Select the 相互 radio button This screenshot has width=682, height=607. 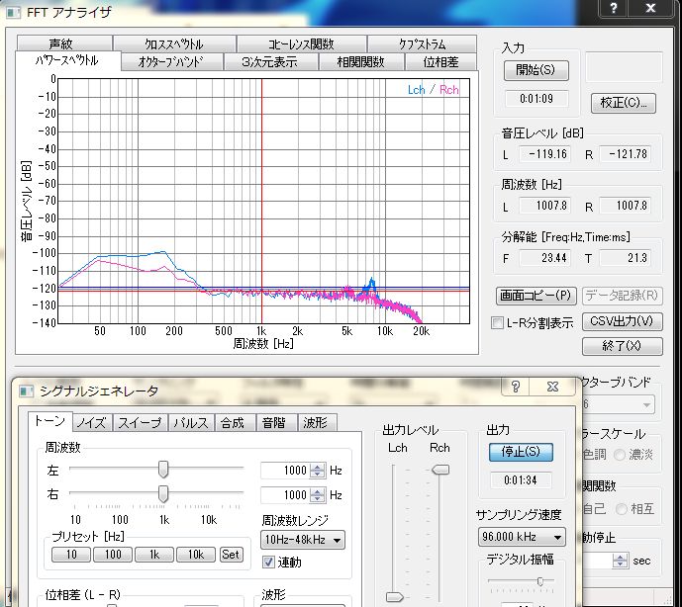621,509
